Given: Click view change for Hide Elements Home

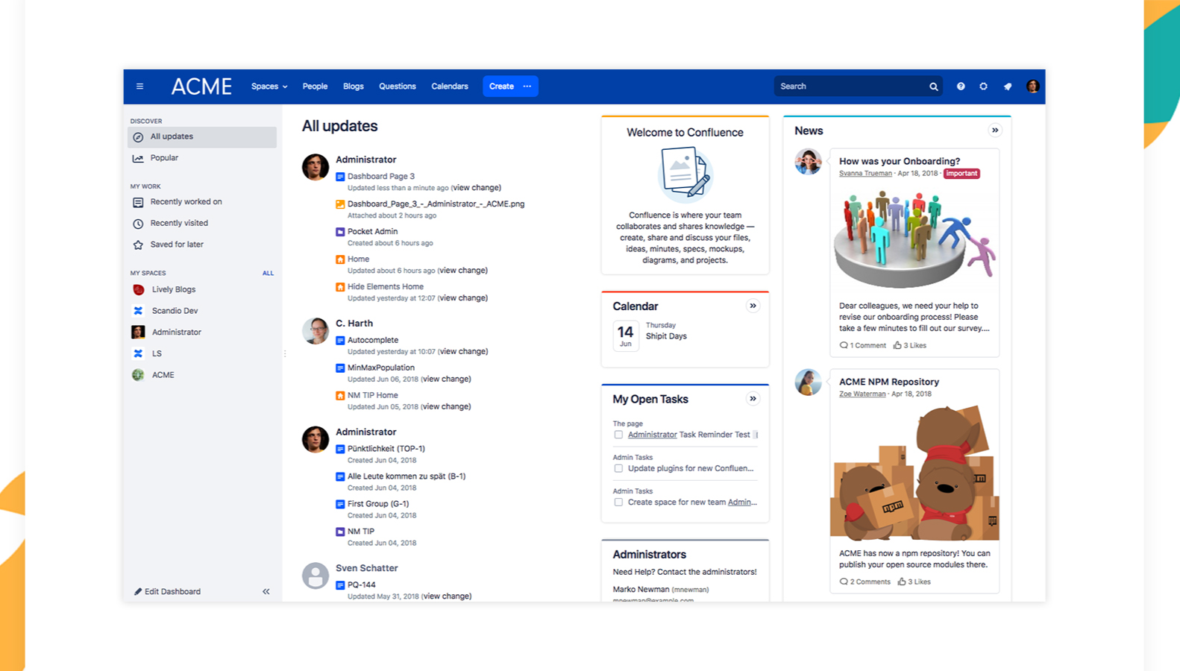Looking at the screenshot, I should pyautogui.click(x=463, y=298).
